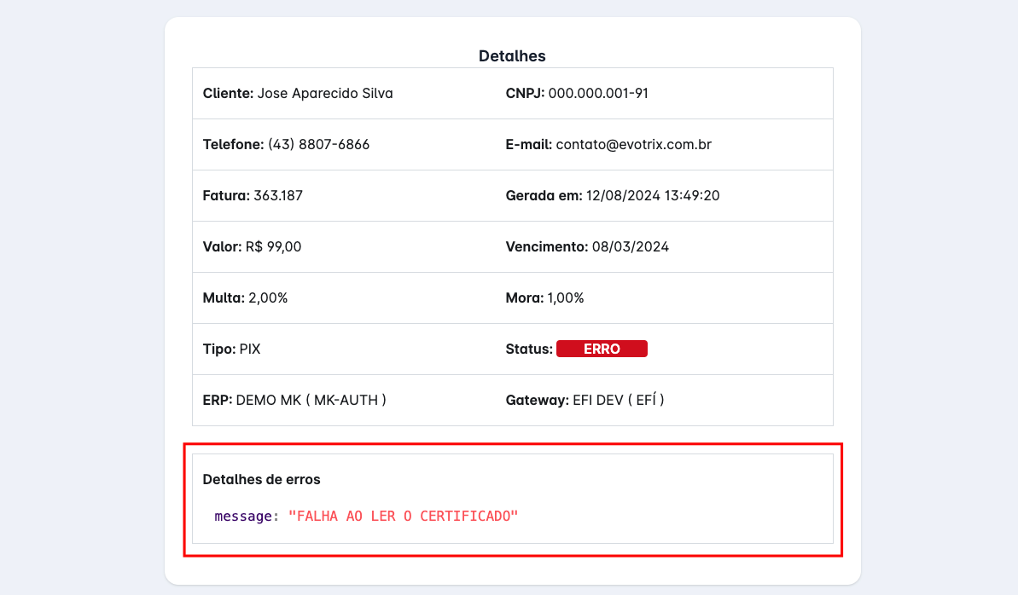Click the Detalhes heading at the top

click(x=512, y=55)
